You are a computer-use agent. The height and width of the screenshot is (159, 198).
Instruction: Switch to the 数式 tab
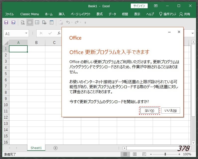coord(100,14)
